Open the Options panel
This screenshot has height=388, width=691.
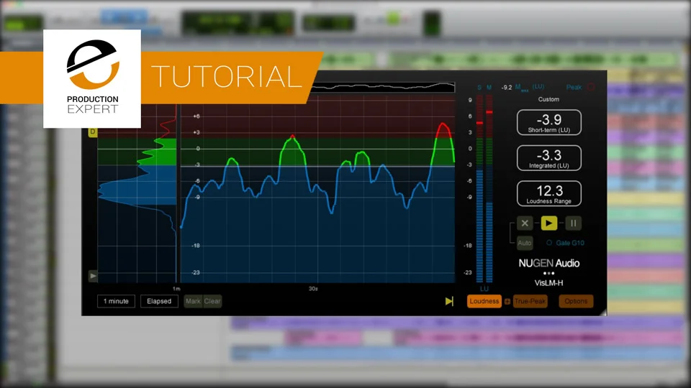click(x=576, y=301)
